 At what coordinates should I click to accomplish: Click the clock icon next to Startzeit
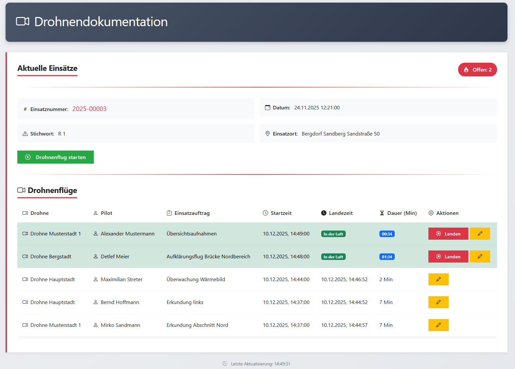(x=265, y=213)
